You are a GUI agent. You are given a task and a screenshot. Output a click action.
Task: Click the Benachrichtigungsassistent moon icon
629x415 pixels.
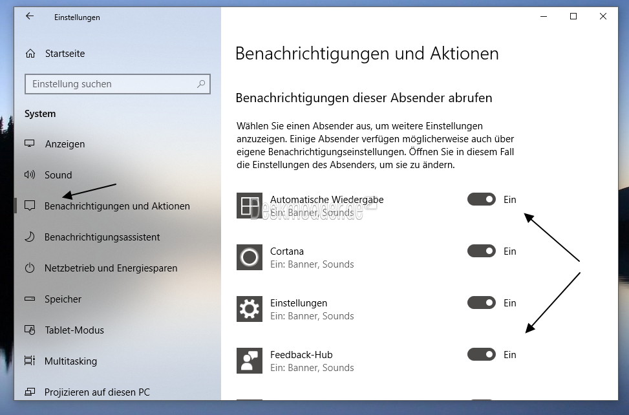(30, 237)
